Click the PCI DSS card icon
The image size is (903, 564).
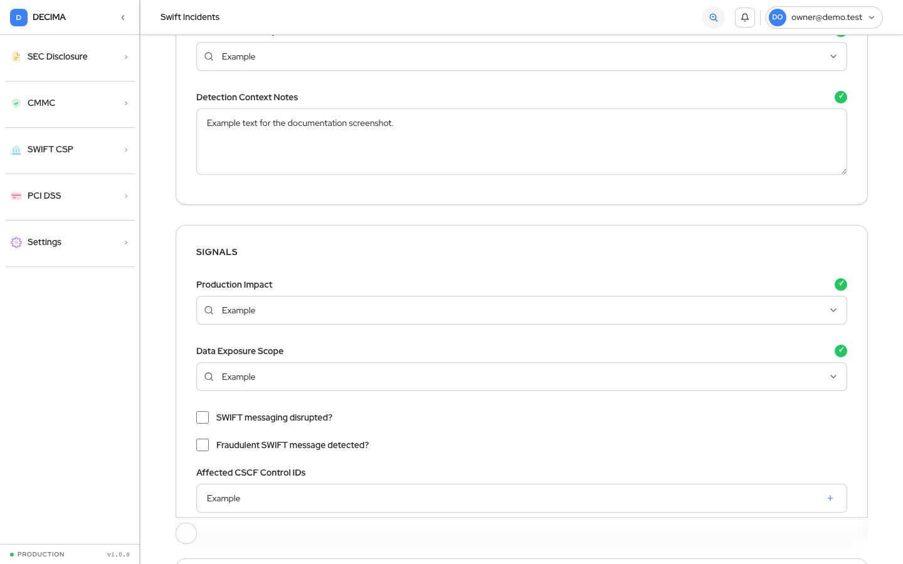click(x=16, y=196)
